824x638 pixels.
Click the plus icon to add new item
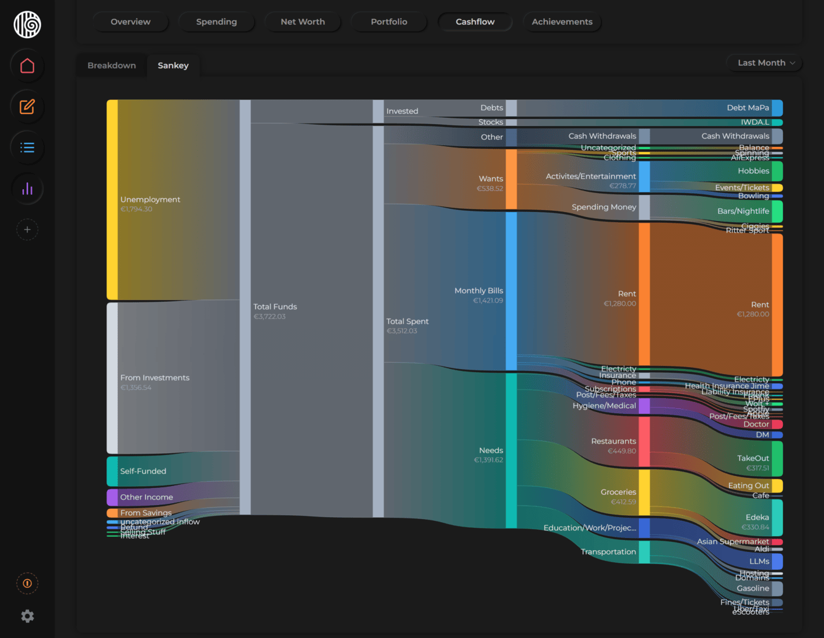[27, 229]
